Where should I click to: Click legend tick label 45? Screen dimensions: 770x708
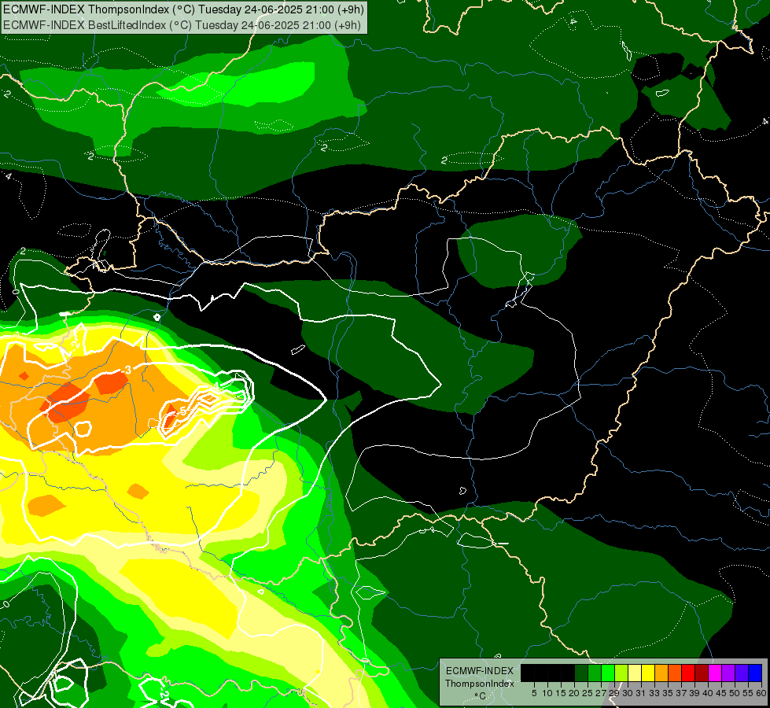[x=721, y=693]
